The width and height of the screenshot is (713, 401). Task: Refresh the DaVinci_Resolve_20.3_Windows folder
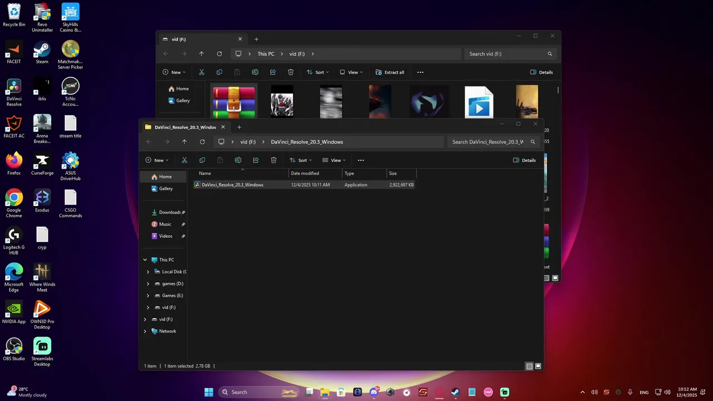[202, 142]
